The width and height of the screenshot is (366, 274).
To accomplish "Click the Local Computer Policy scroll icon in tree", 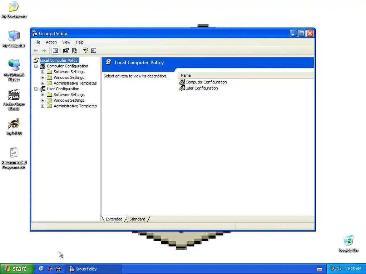I will click(36, 60).
